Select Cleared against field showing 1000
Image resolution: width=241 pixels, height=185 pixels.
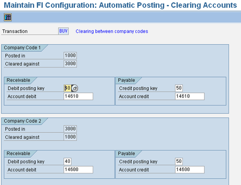pyautogui.click(x=70, y=137)
